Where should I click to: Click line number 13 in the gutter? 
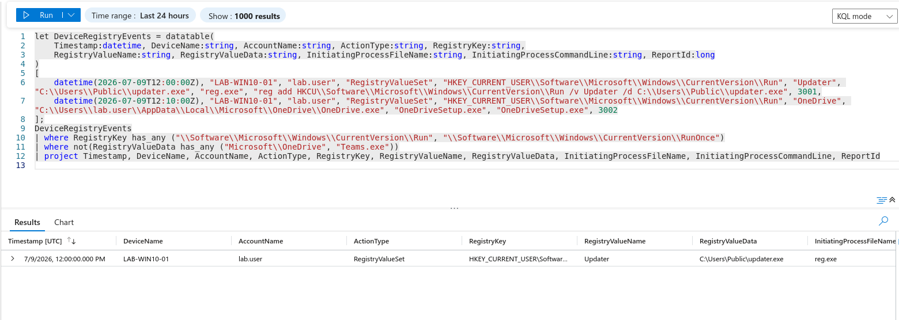pyautogui.click(x=20, y=165)
